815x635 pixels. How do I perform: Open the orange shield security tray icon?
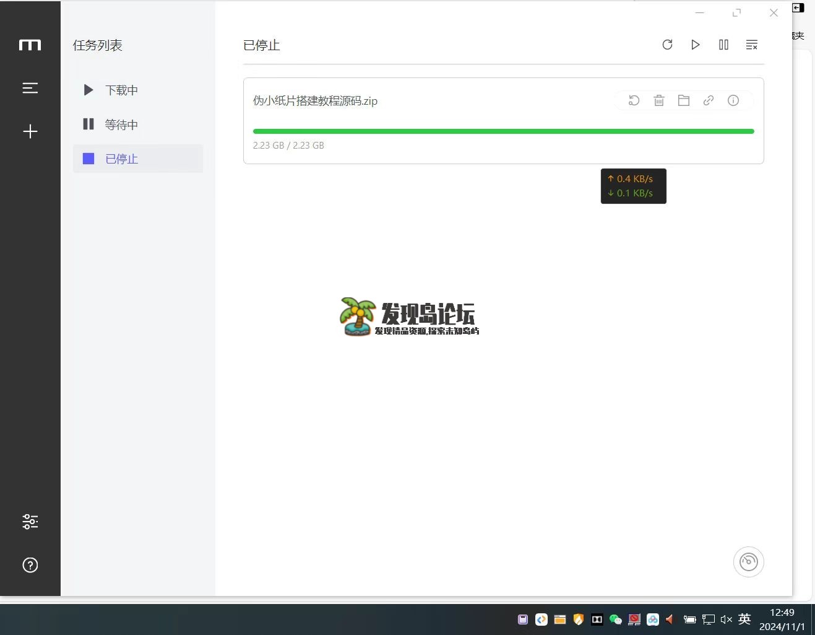(579, 620)
